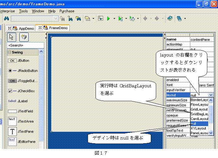Collapse the Swing palette category

[9, 52]
